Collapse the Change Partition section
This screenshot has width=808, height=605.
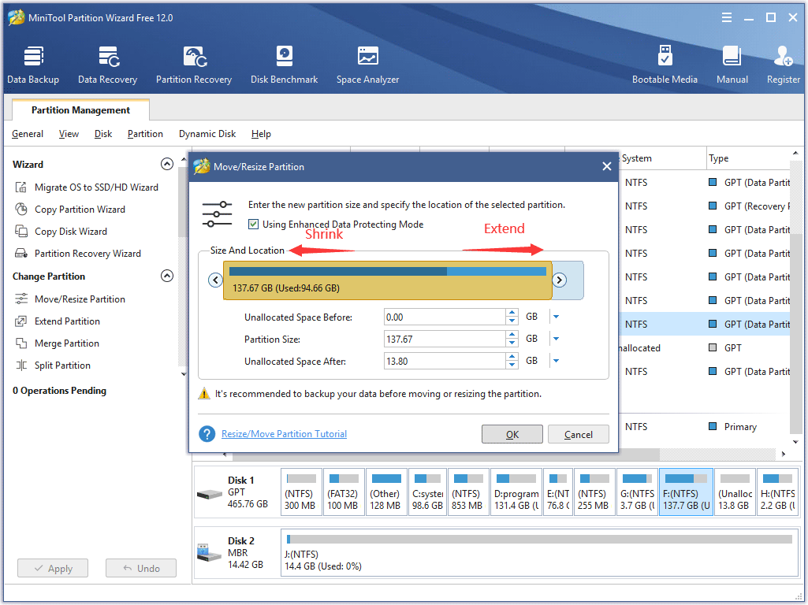coord(167,276)
